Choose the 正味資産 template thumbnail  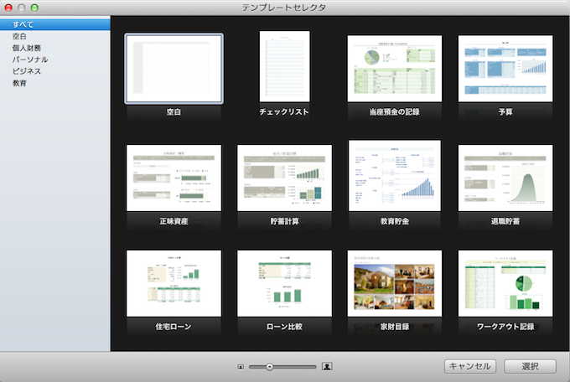tap(174, 178)
